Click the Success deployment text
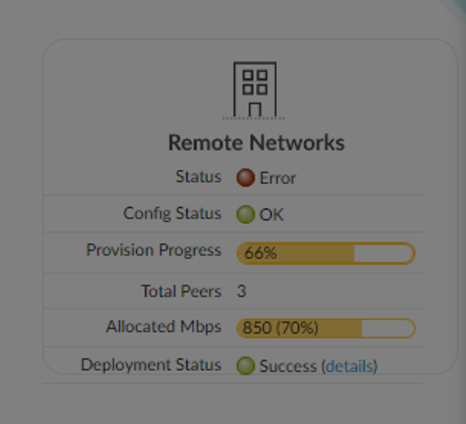This screenshot has height=424, width=466. point(288,366)
